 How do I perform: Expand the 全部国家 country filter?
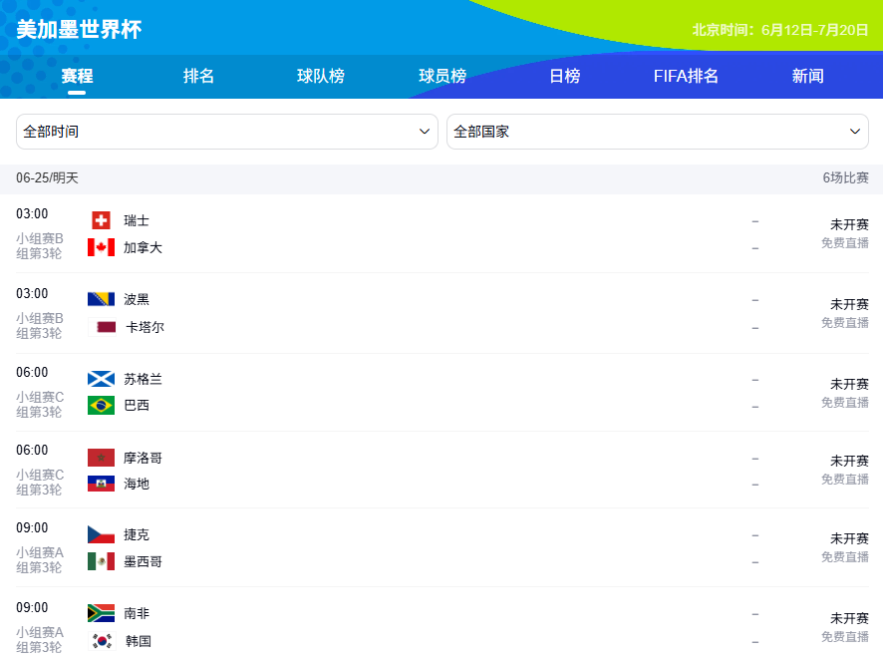[x=657, y=132]
